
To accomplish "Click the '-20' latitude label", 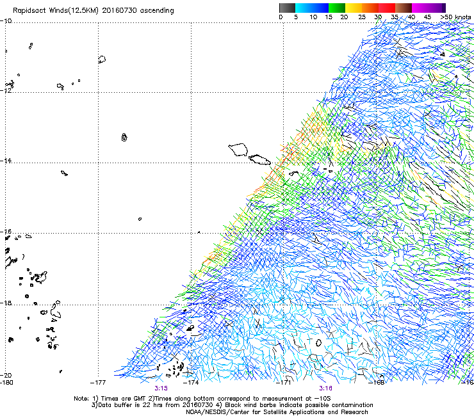I will coord(6,375).
